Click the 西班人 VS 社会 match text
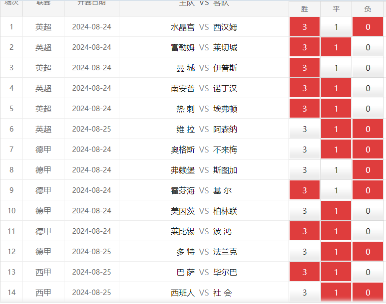The height and width of the screenshot is (304, 386). pyautogui.click(x=201, y=293)
